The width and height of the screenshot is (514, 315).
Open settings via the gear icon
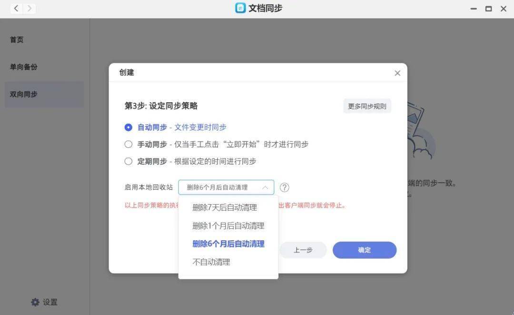point(35,302)
